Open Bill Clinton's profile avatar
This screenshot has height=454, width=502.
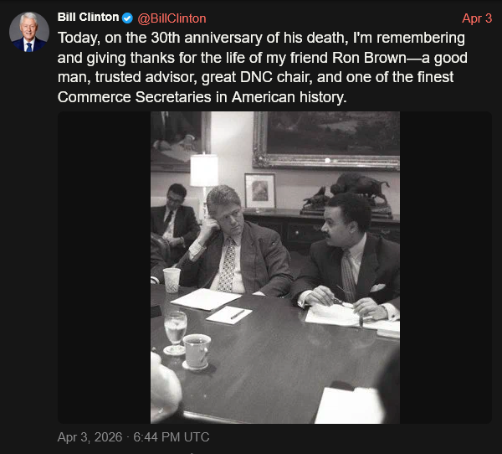(x=28, y=33)
